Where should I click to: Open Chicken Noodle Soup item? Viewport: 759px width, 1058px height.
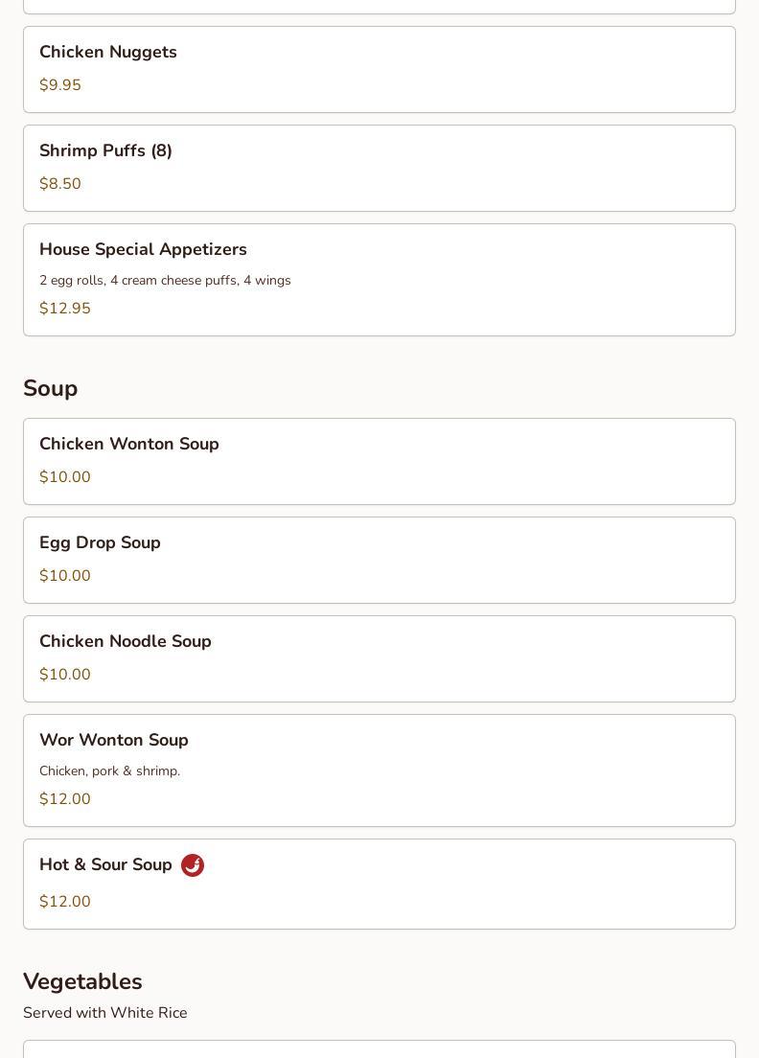[126, 642]
